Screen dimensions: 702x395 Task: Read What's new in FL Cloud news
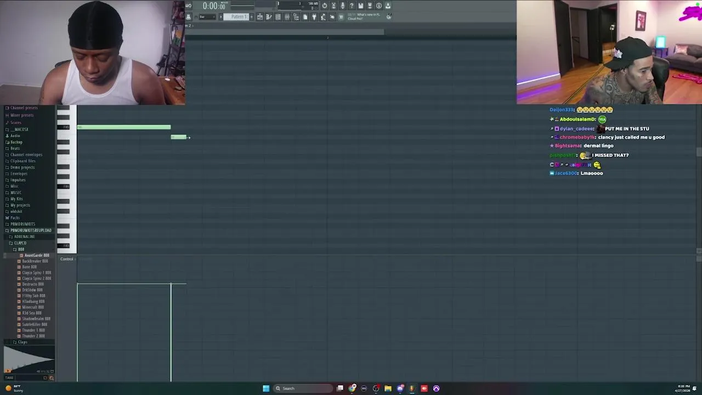(x=363, y=16)
